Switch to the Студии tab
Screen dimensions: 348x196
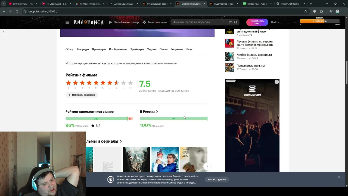tap(151, 49)
